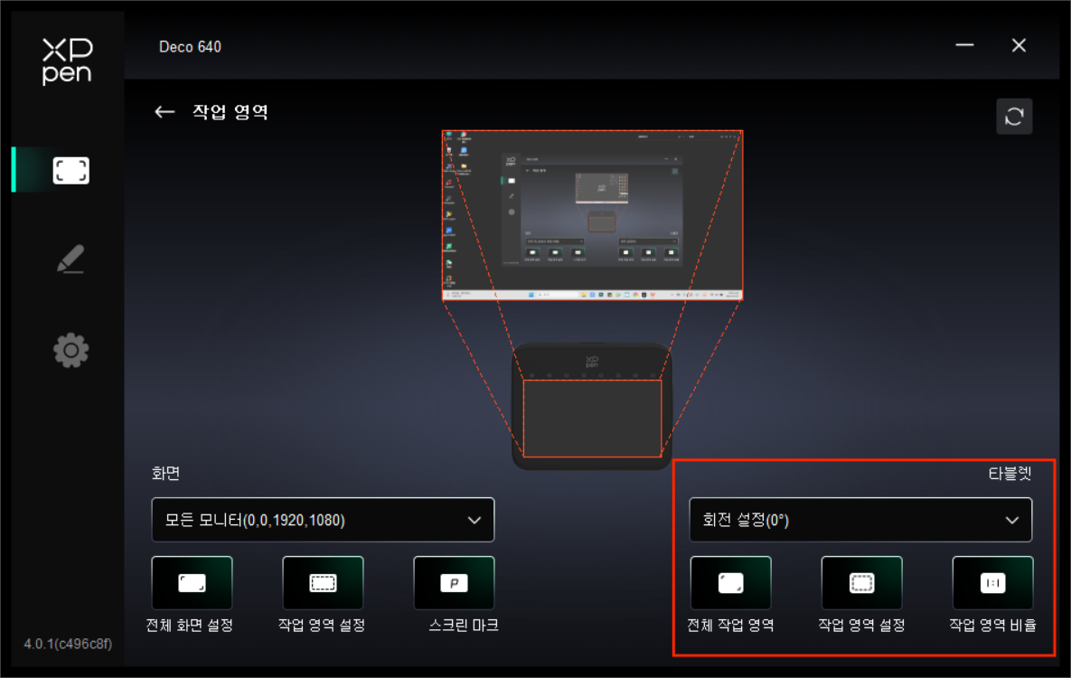Close the XP-Pen driver window
The image size is (1071, 678).
click(x=1019, y=45)
